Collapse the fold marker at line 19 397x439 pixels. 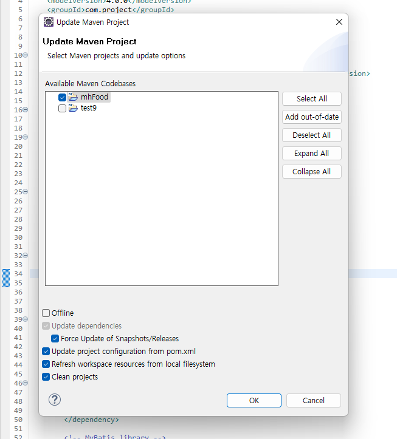pyautogui.click(x=26, y=137)
